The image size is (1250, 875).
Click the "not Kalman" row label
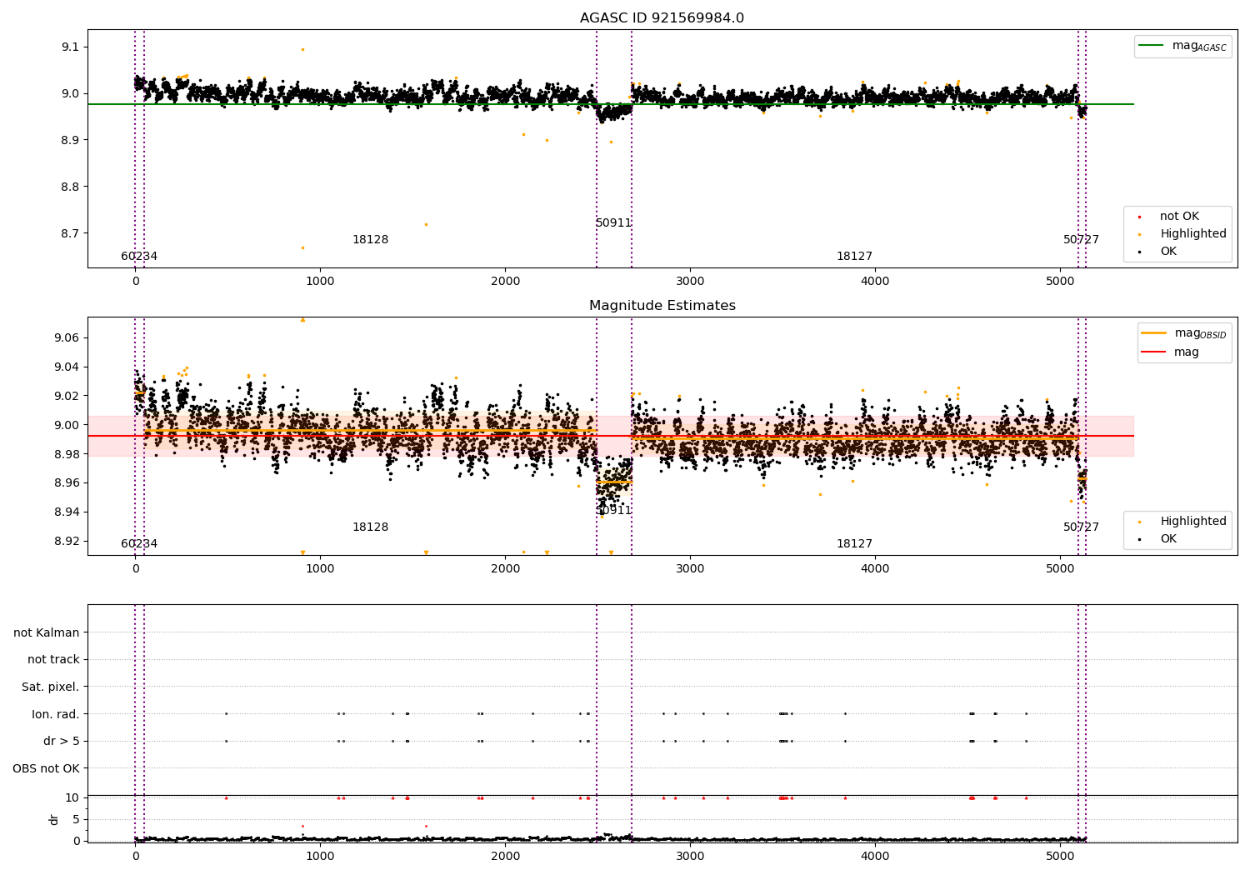coord(47,632)
